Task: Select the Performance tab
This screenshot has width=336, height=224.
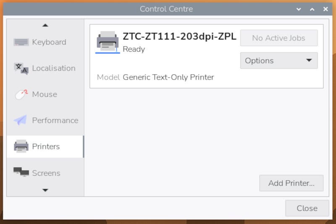Action: tap(55, 121)
